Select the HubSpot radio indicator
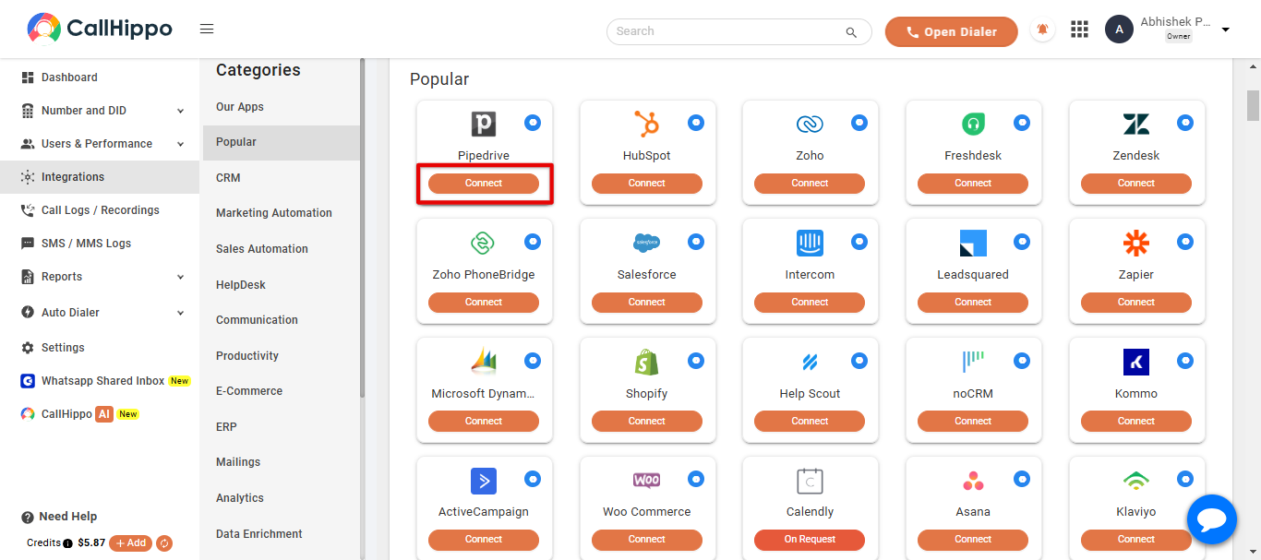The width and height of the screenshot is (1261, 560). click(696, 123)
